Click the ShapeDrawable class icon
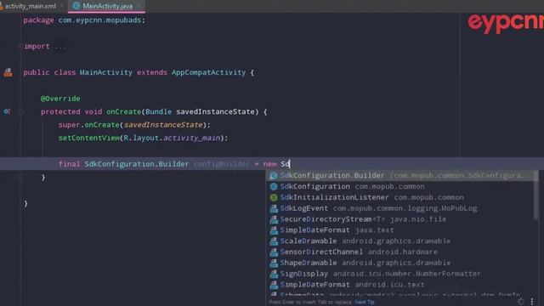Viewport: 544px width, 306px height. [x=274, y=263]
